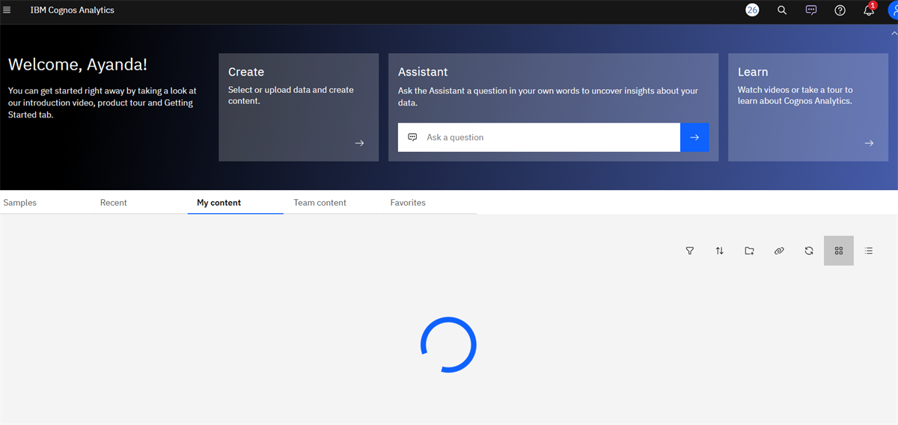The height and width of the screenshot is (425, 898).
Task: Click the filter funnel icon
Action: [690, 251]
